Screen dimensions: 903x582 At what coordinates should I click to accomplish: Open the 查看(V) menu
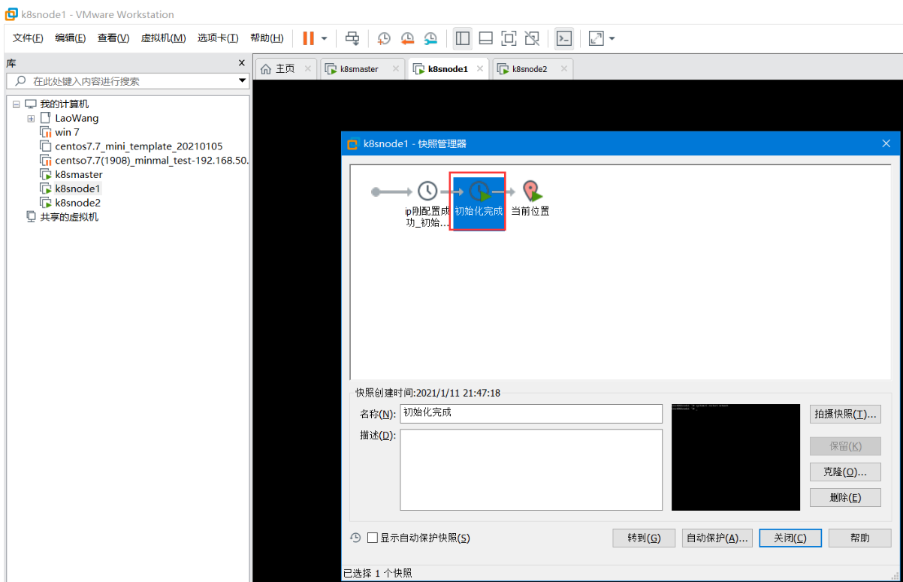coord(113,38)
